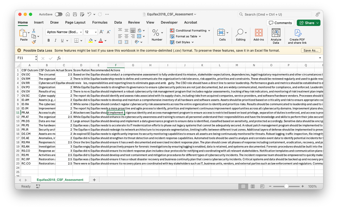Click the yellow Fill Color button

click(91, 41)
